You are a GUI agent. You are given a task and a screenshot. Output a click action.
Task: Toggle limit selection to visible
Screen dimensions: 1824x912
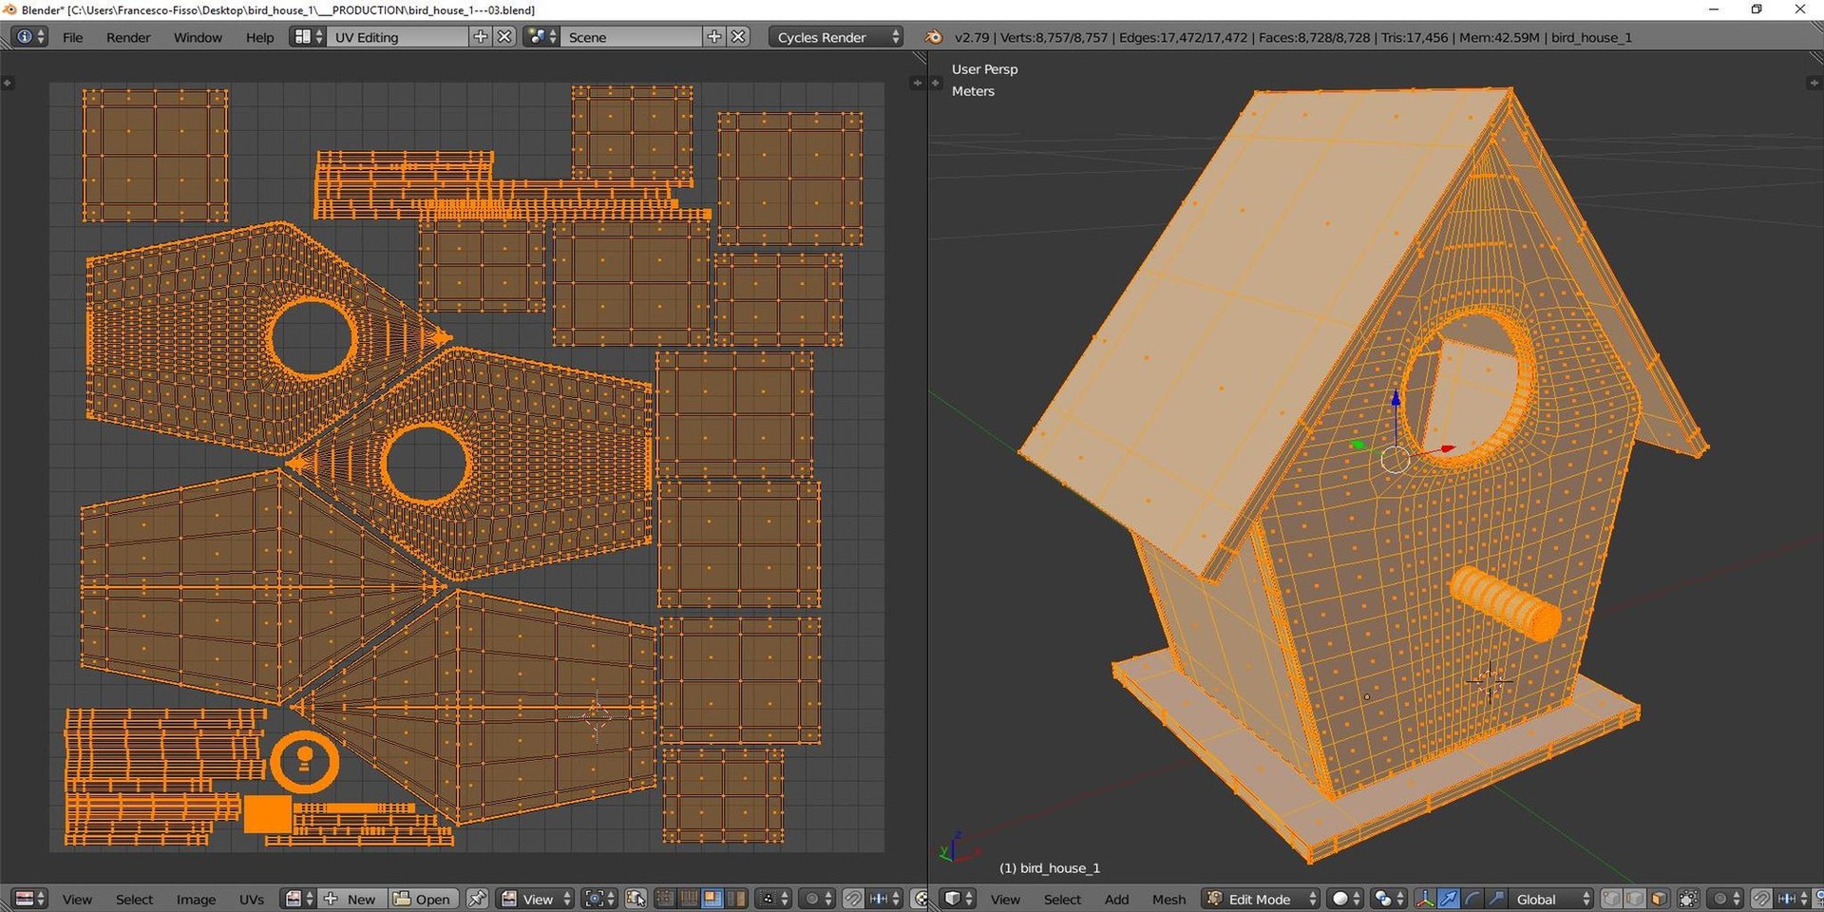[x=1688, y=899]
